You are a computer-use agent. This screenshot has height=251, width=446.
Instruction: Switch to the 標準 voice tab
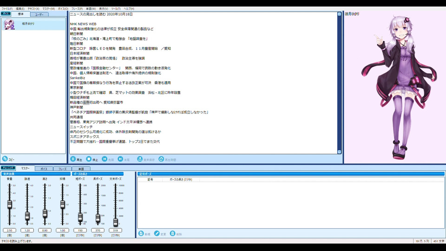[20, 14]
